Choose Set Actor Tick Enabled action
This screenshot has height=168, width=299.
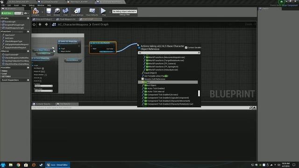coord(154,88)
